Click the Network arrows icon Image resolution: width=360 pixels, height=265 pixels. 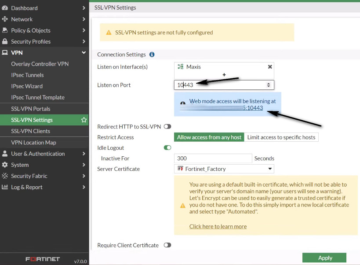click(x=5, y=19)
